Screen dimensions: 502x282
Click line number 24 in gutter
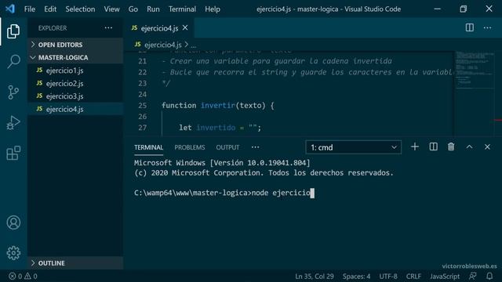pos(143,94)
